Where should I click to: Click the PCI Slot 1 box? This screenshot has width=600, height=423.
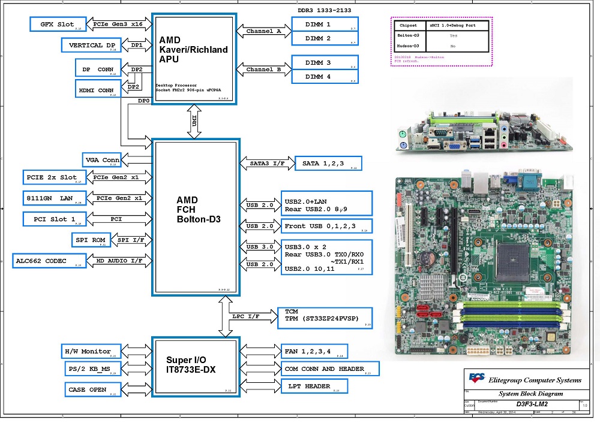(55, 219)
